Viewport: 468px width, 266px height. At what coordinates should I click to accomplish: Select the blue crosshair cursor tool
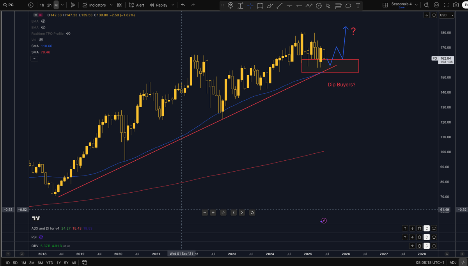coord(250,5)
